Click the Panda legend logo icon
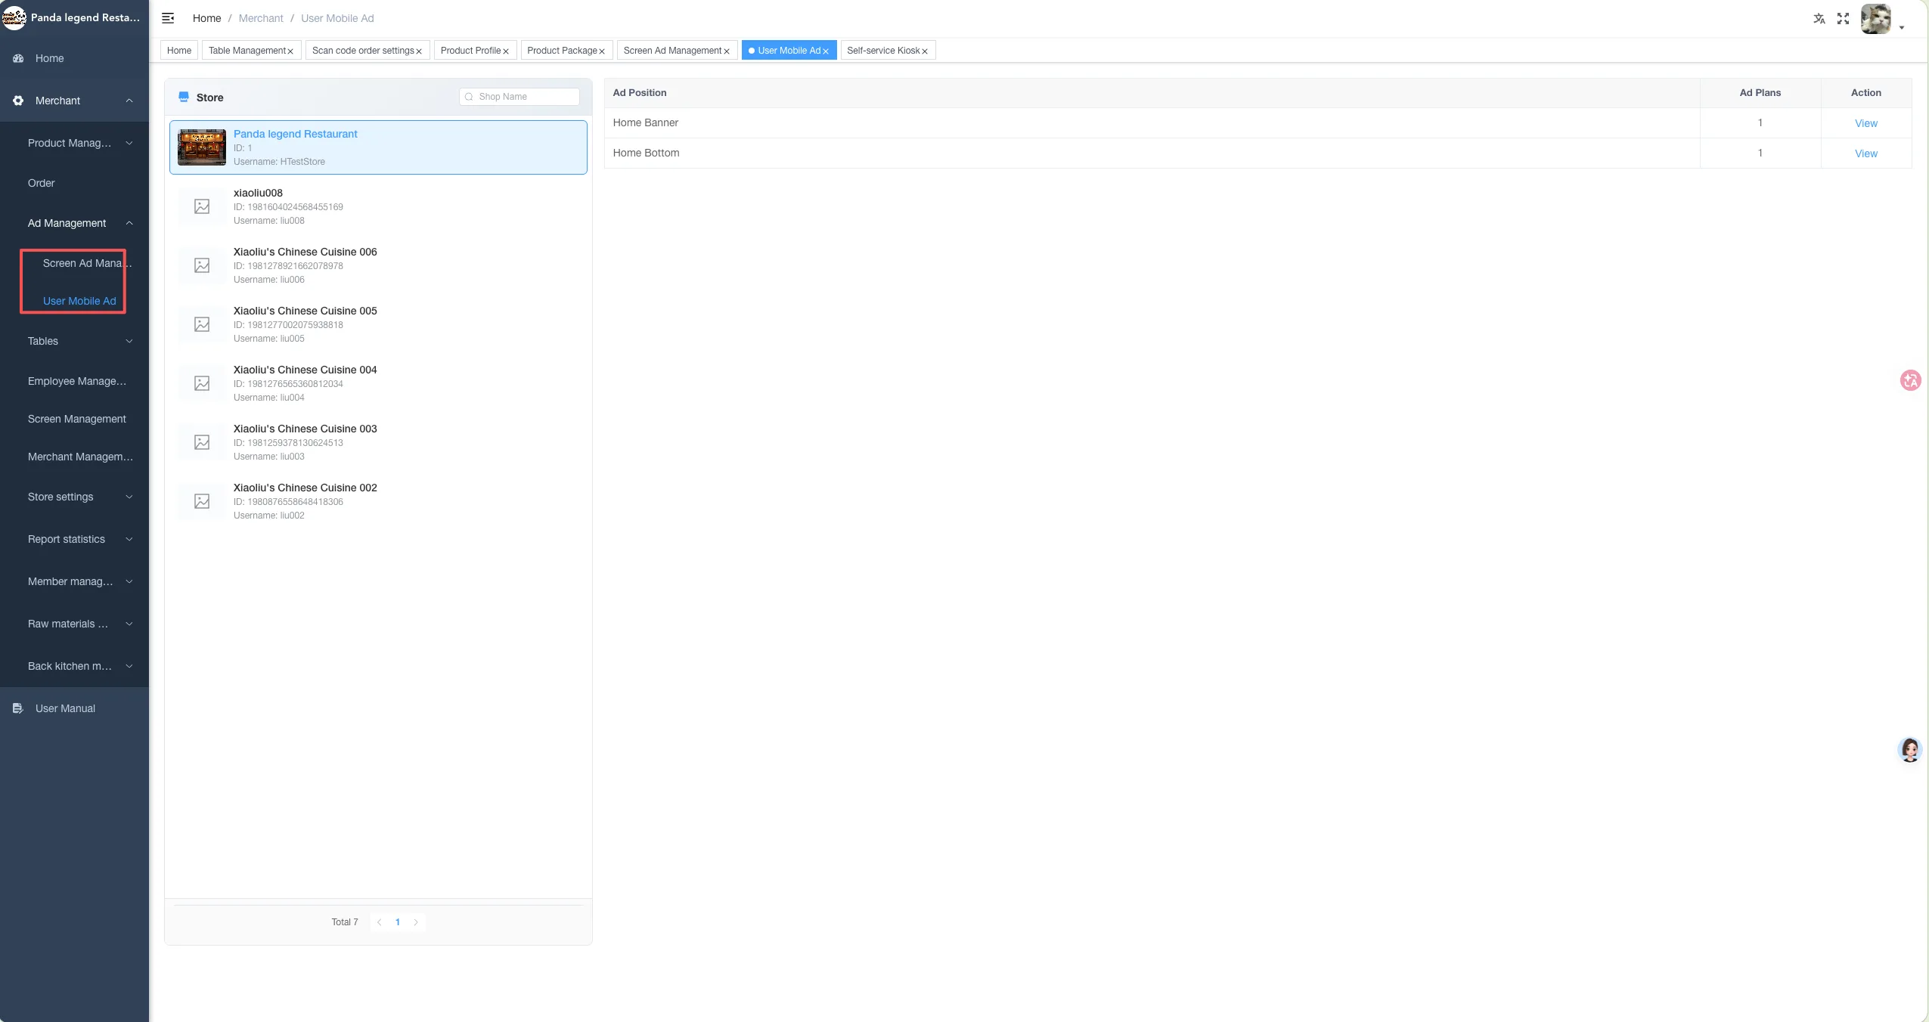1929x1022 pixels. pos(14,17)
